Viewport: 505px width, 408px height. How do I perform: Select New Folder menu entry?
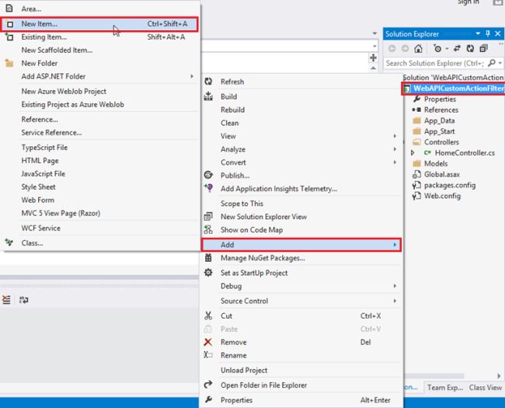pyautogui.click(x=99, y=64)
